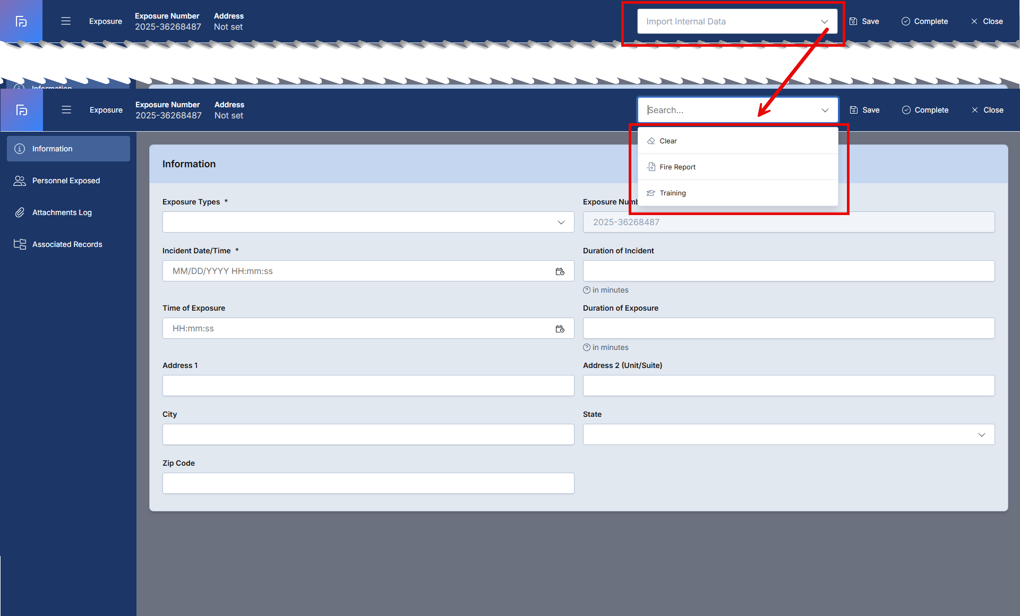The height and width of the screenshot is (616, 1020).
Task: Click the Attachments Log paperclip icon
Action: pos(20,212)
